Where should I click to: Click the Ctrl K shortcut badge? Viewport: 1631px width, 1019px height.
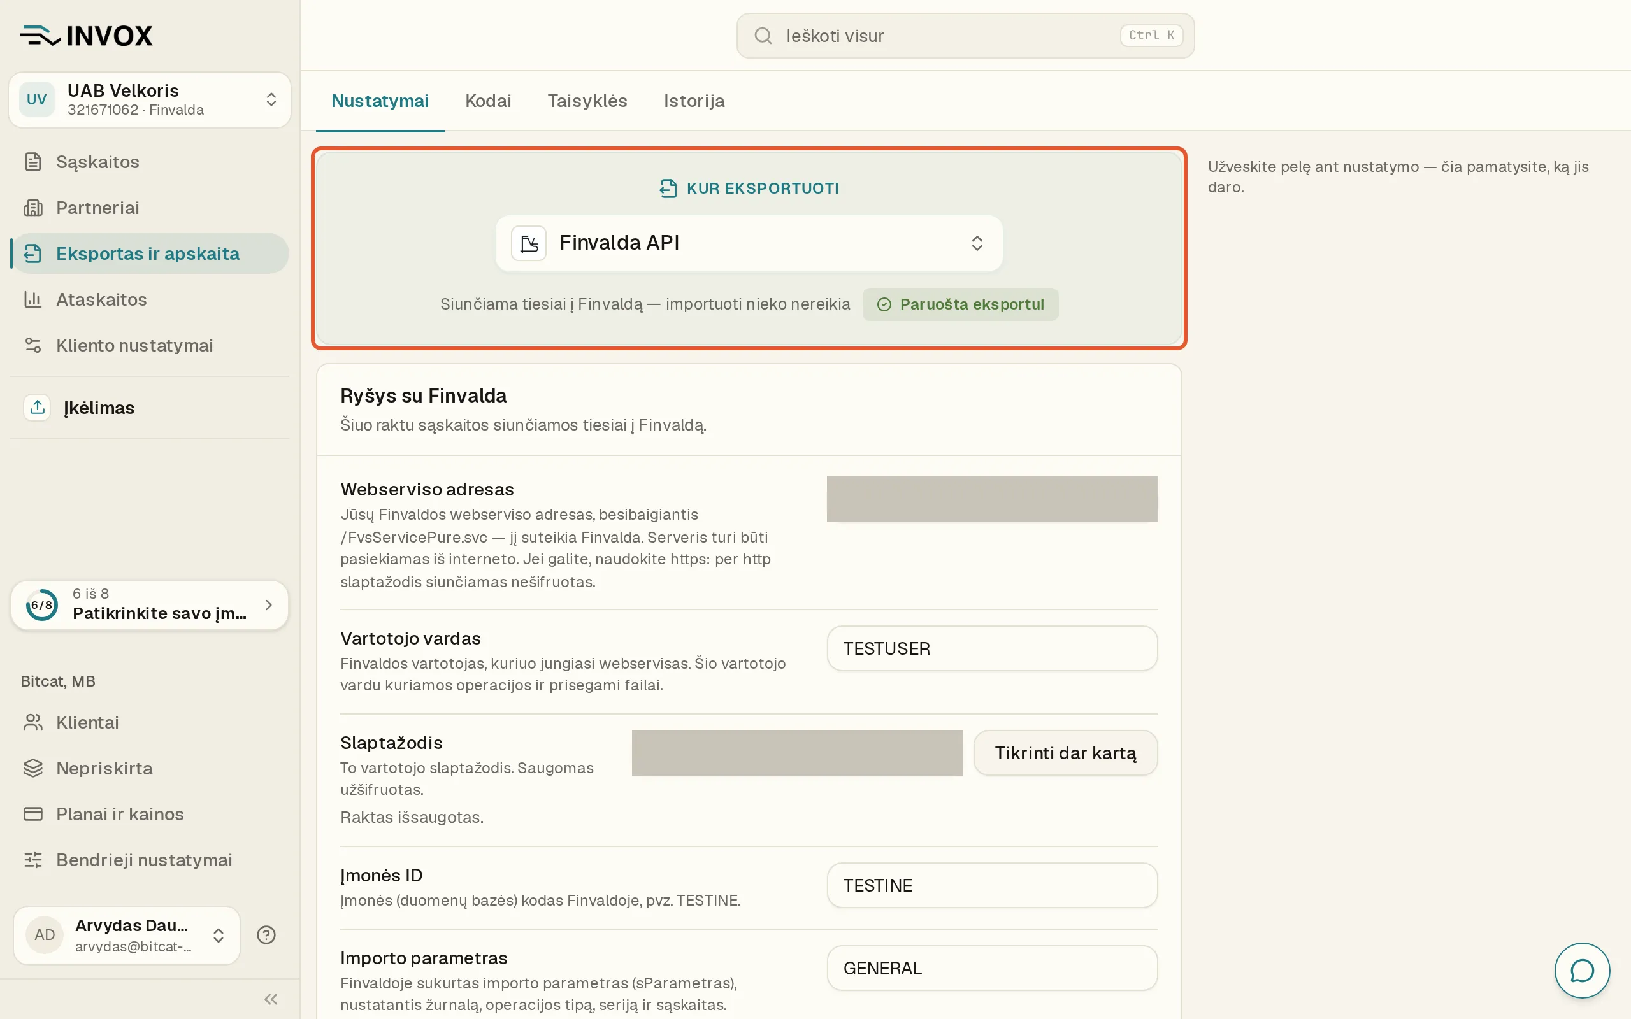tap(1151, 36)
